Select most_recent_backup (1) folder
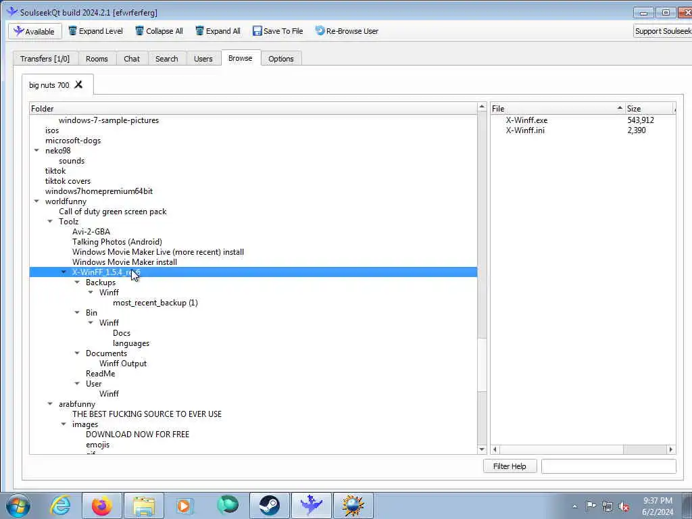 [x=155, y=303]
